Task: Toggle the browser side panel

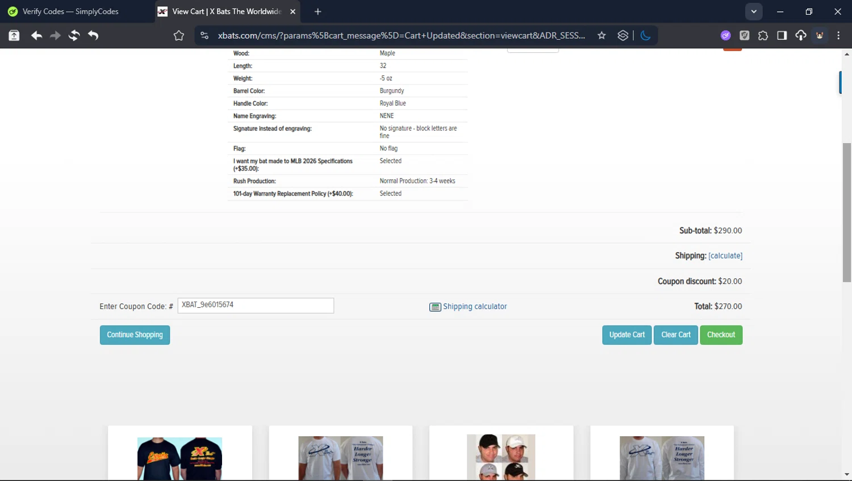Action: coord(782,36)
